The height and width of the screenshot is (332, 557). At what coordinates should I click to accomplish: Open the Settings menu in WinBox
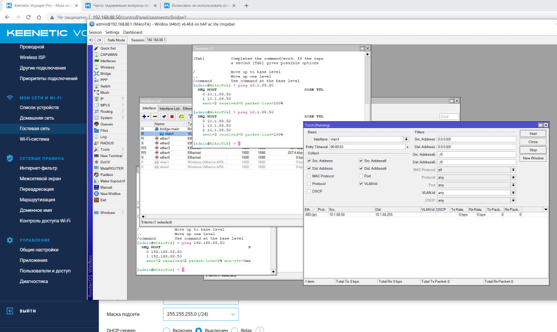(x=112, y=32)
